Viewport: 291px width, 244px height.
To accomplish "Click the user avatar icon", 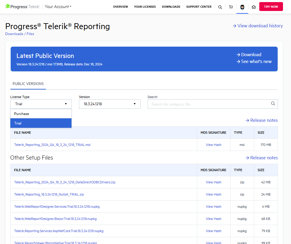I will (x=242, y=7).
